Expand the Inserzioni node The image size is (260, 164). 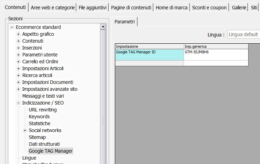(x=19, y=48)
